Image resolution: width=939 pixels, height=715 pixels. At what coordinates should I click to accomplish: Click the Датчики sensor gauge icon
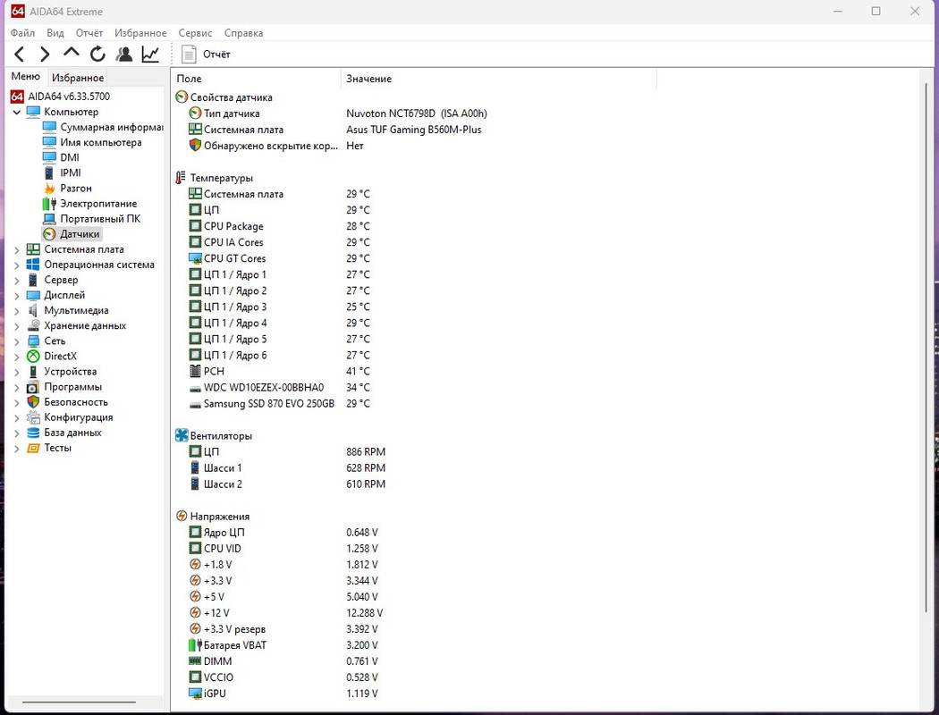point(49,234)
